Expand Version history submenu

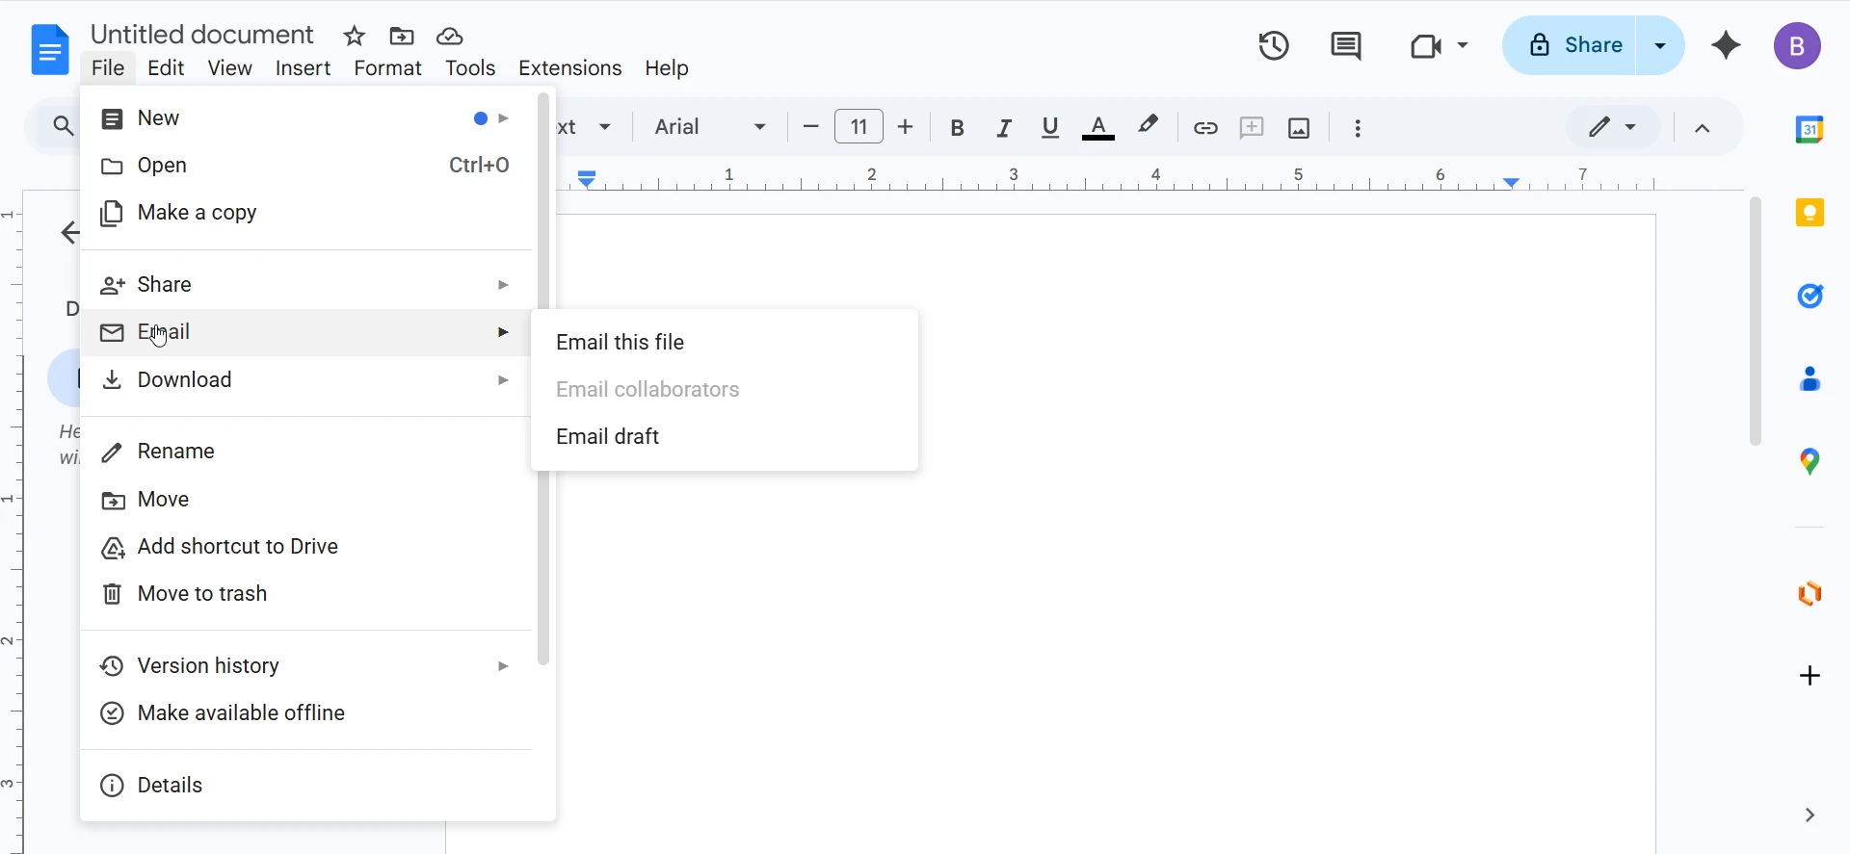coord(306,666)
